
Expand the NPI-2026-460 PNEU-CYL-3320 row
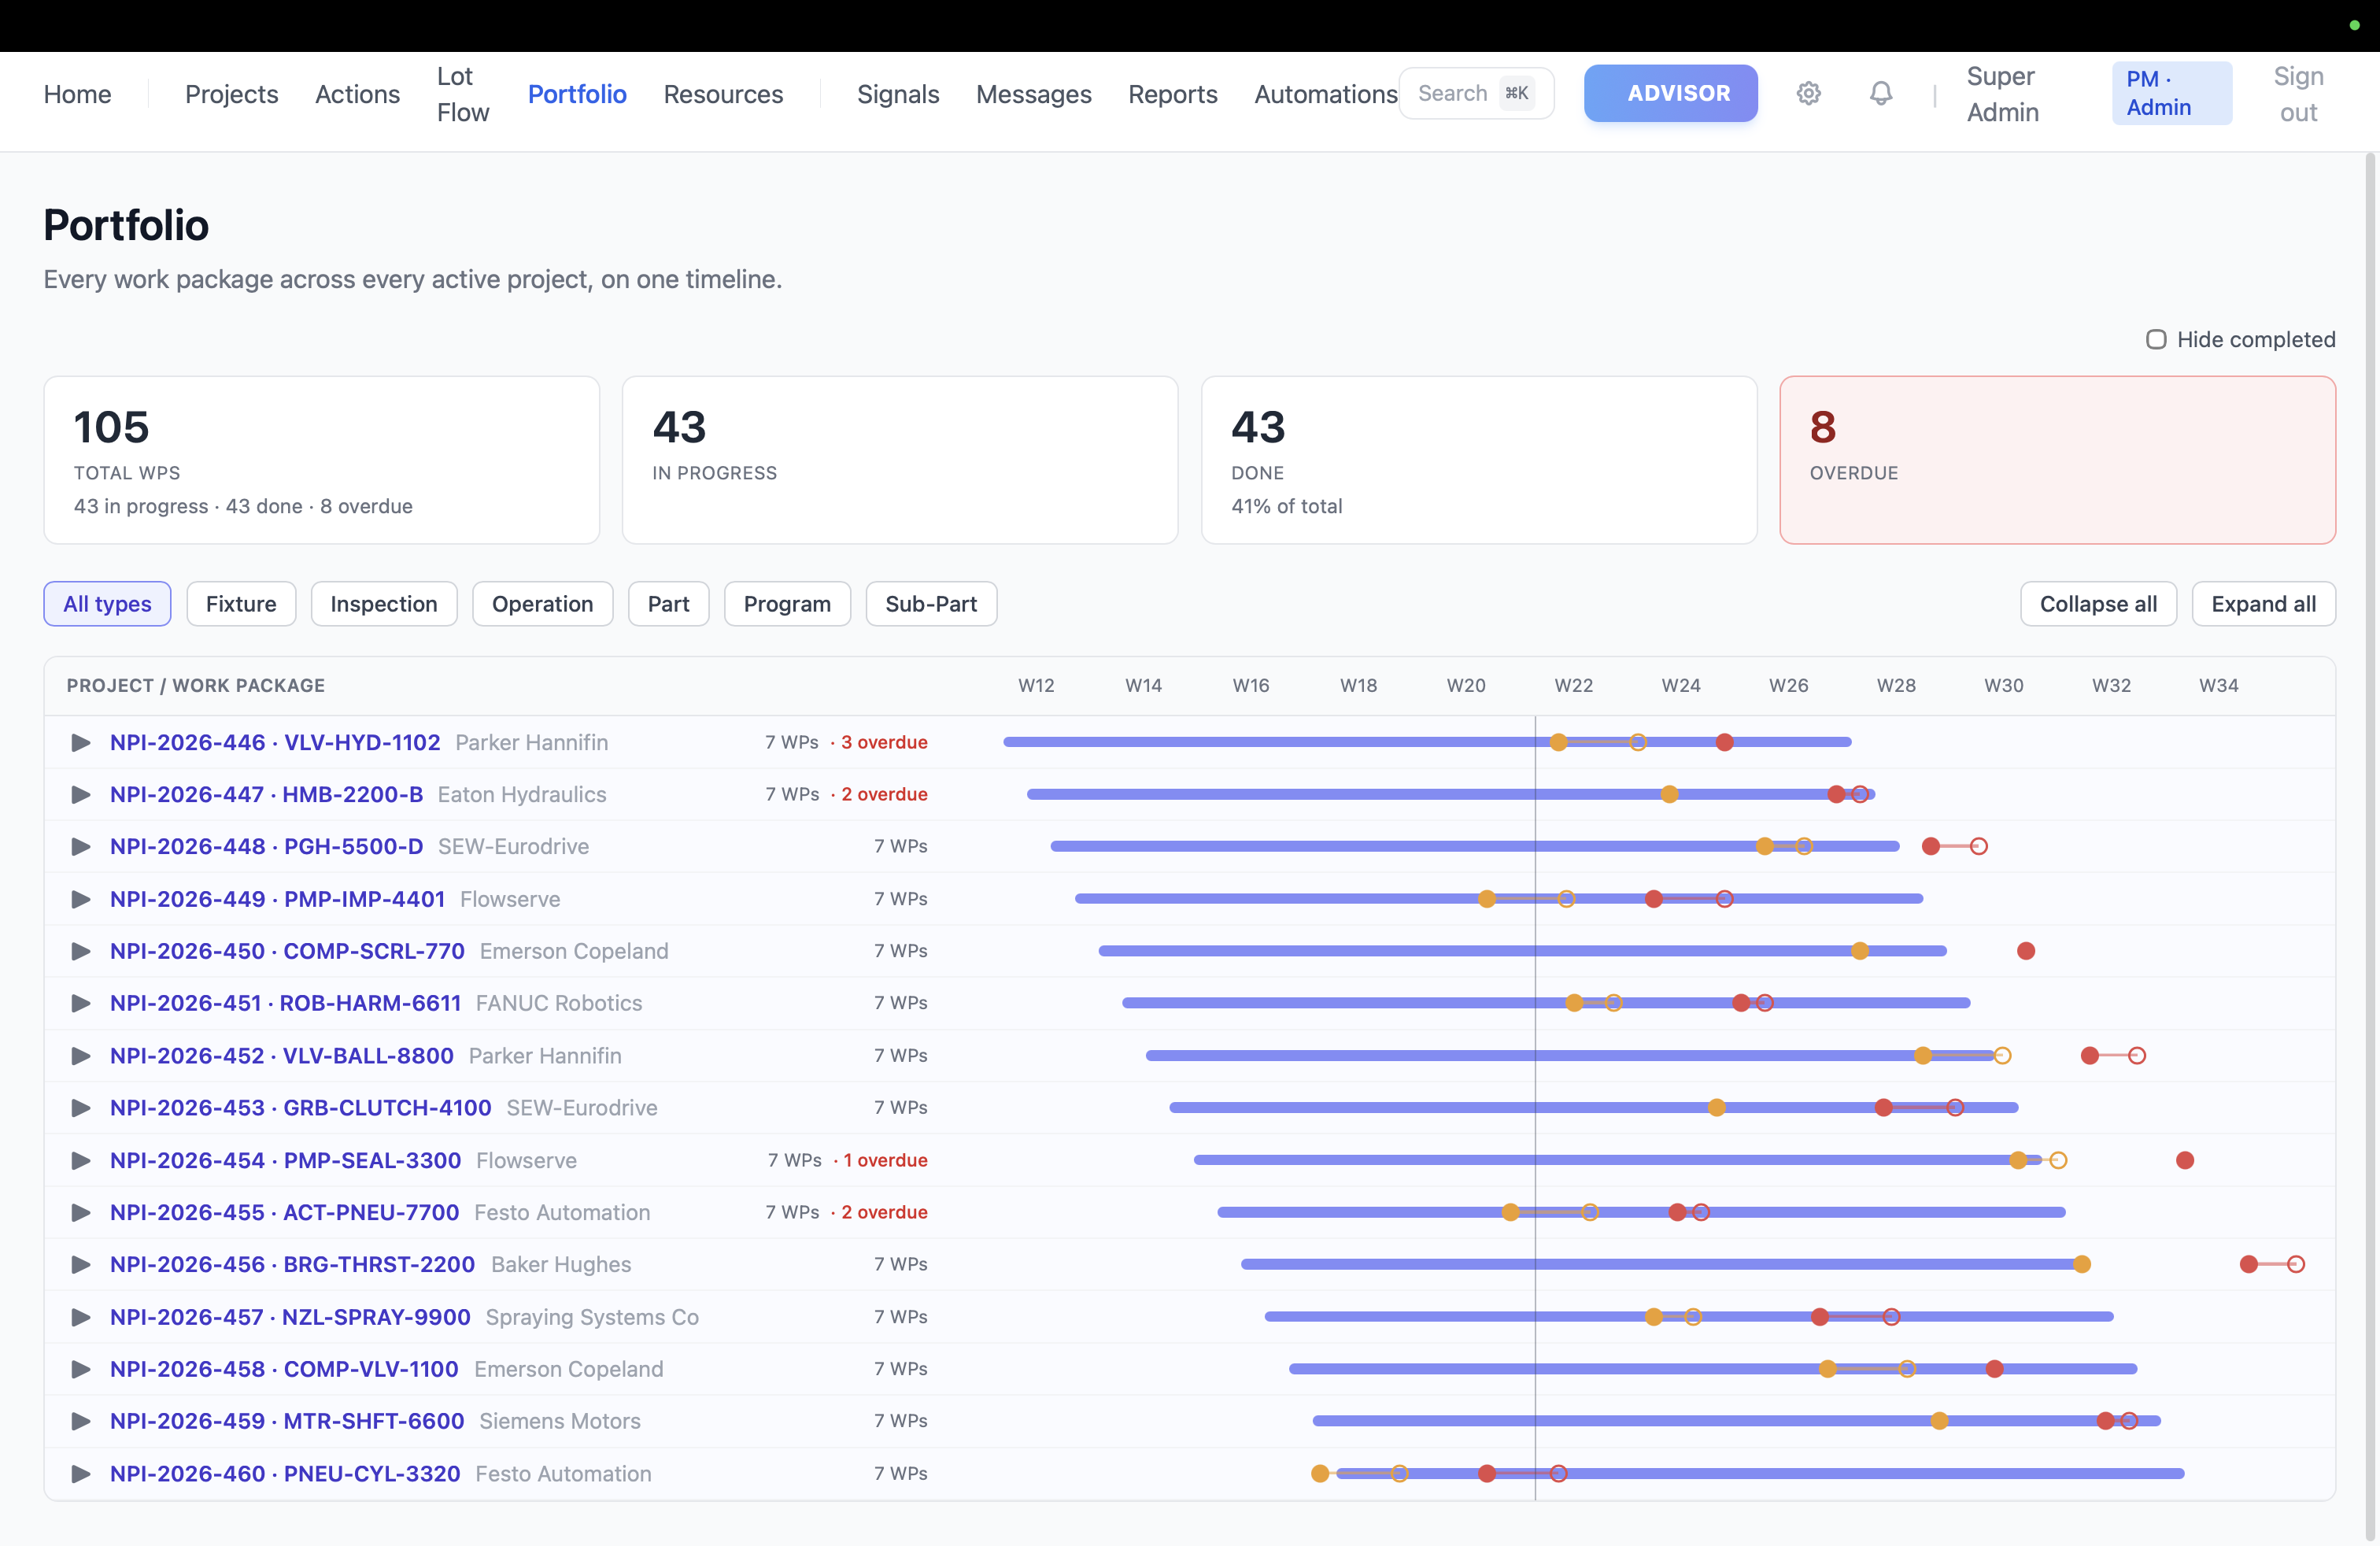(81, 1474)
